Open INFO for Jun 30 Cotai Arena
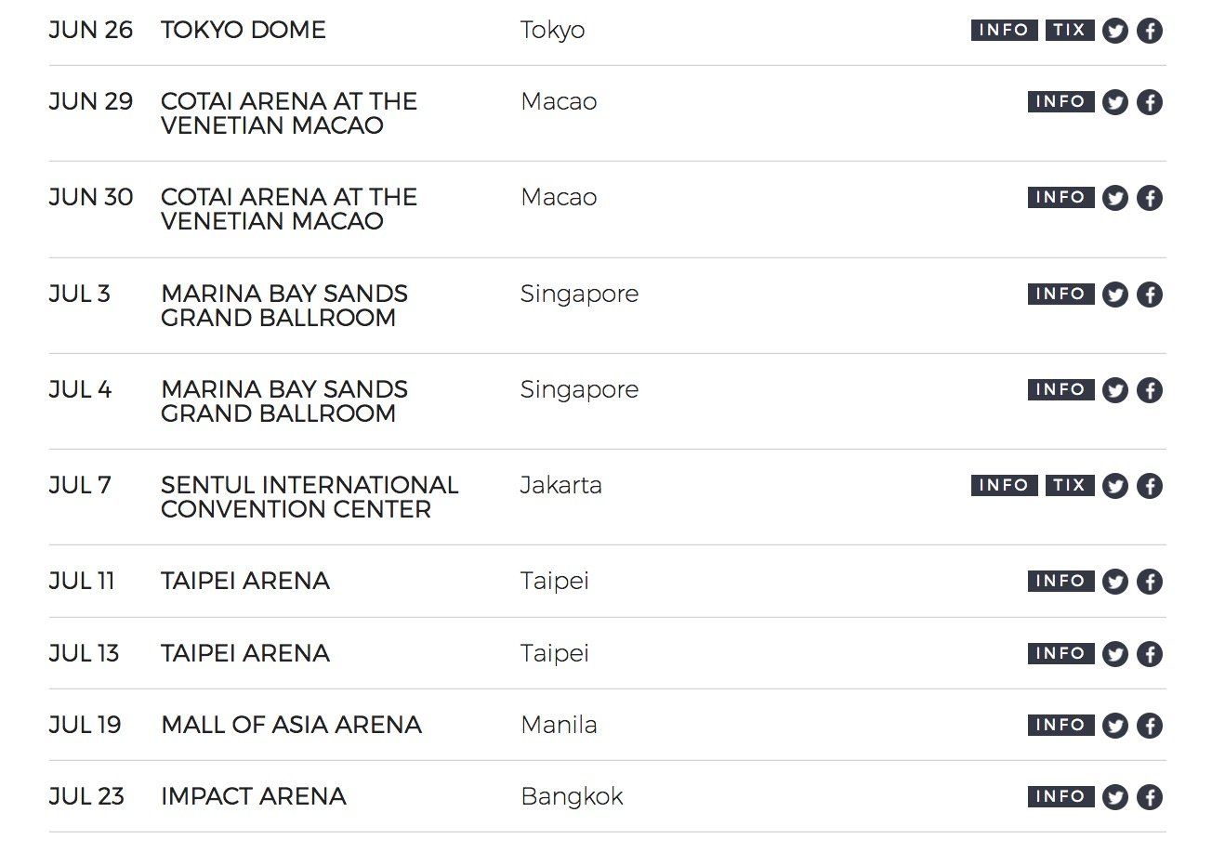 pos(1060,197)
